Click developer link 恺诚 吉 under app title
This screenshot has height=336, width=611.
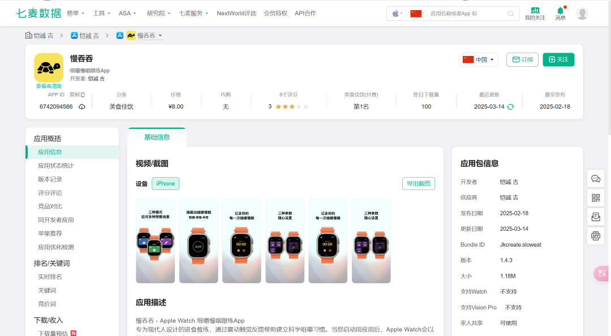coord(96,79)
